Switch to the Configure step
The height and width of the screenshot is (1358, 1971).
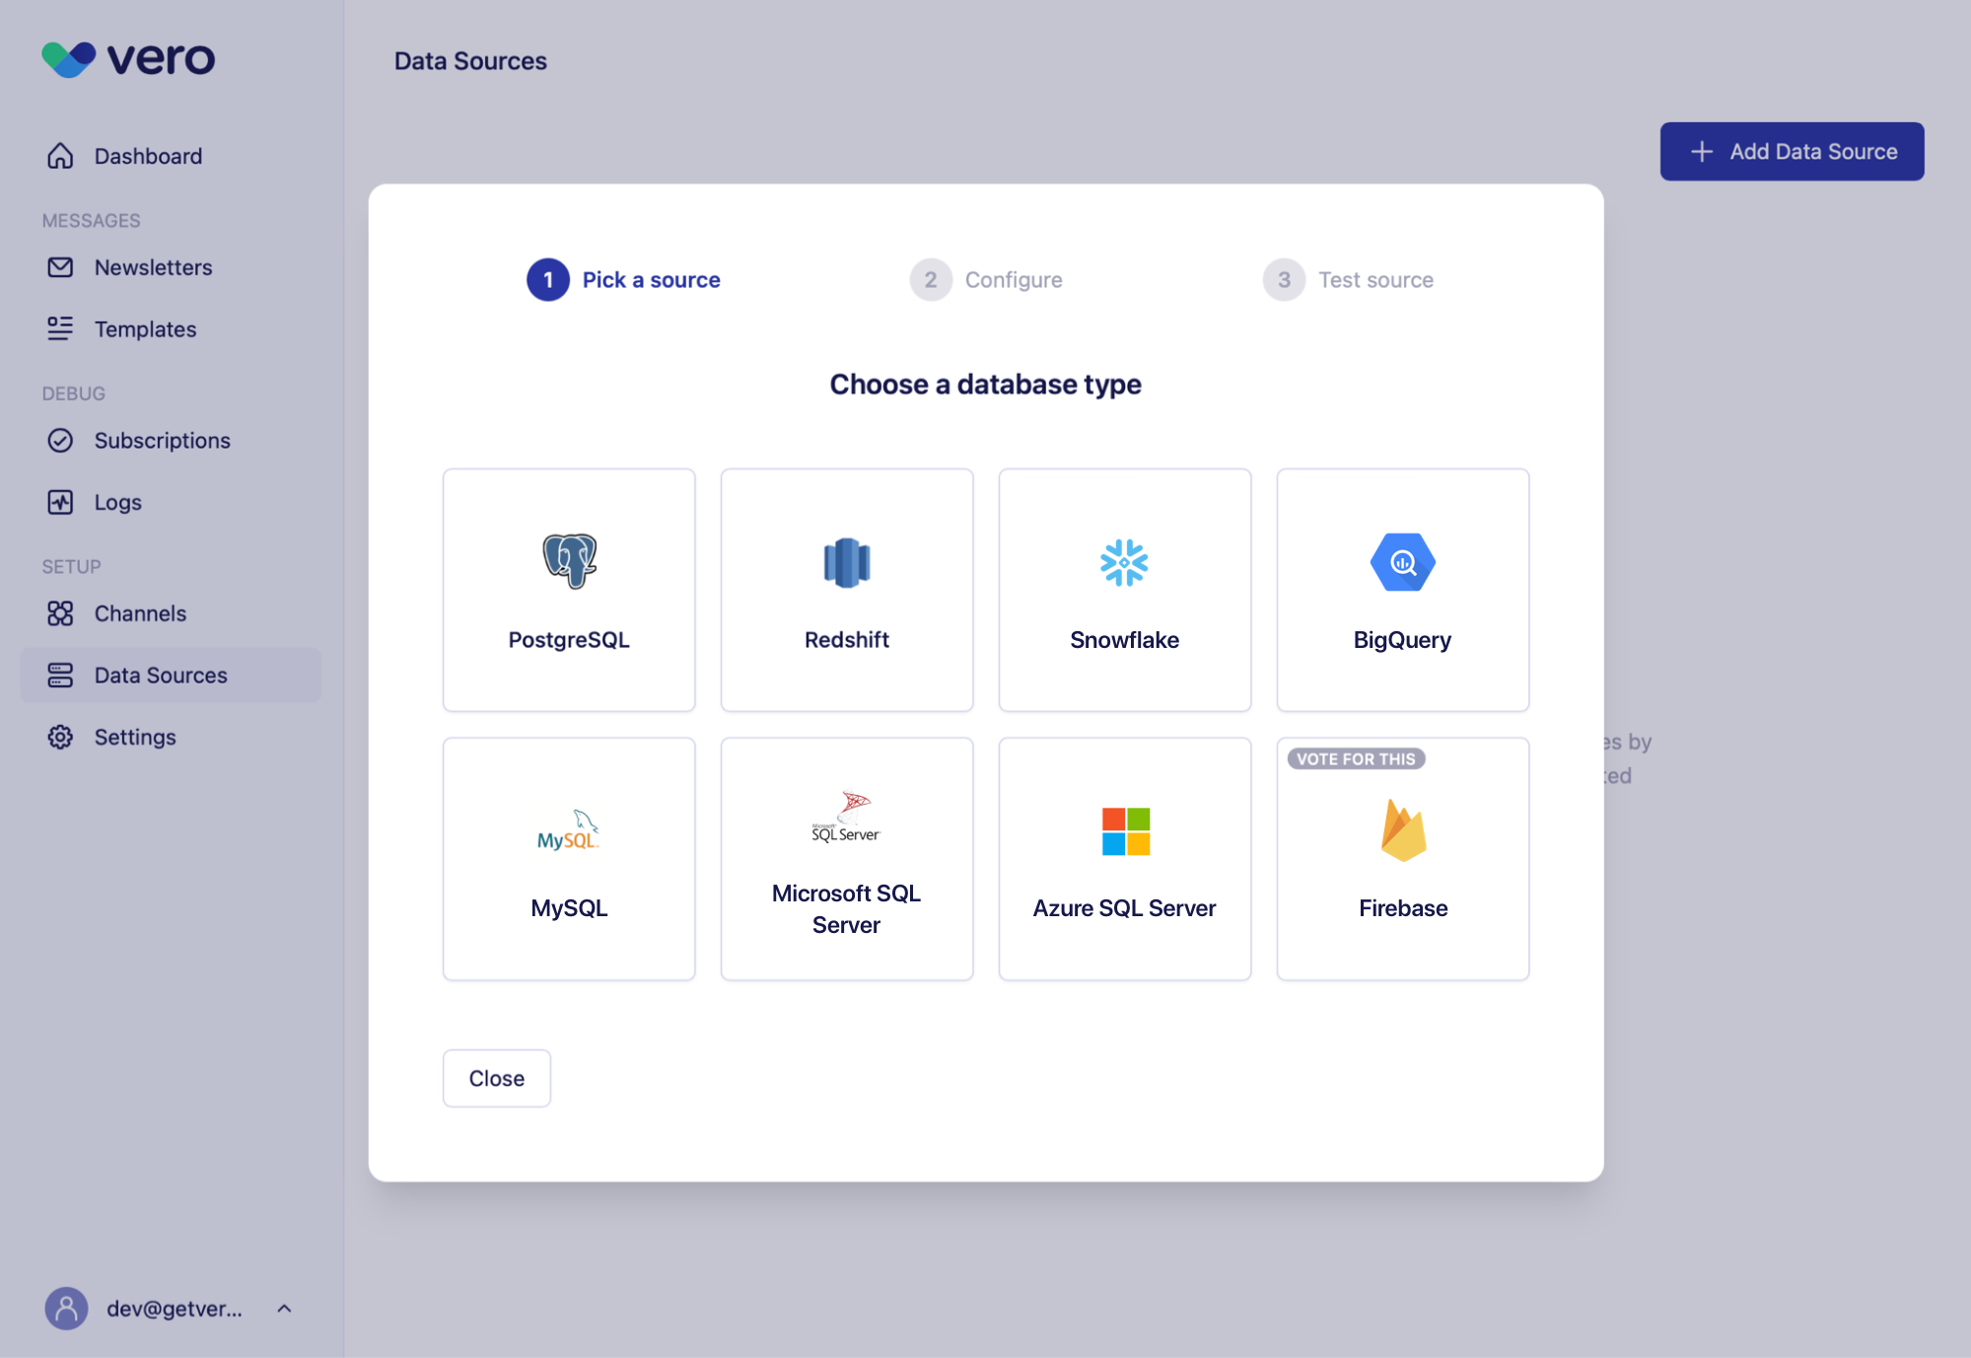(x=986, y=279)
